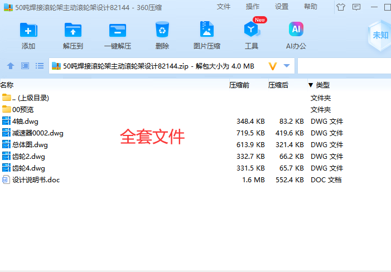This screenshot has width=391, height=272.
Task: Open the 帮助 menu
Action: tap(311, 7)
